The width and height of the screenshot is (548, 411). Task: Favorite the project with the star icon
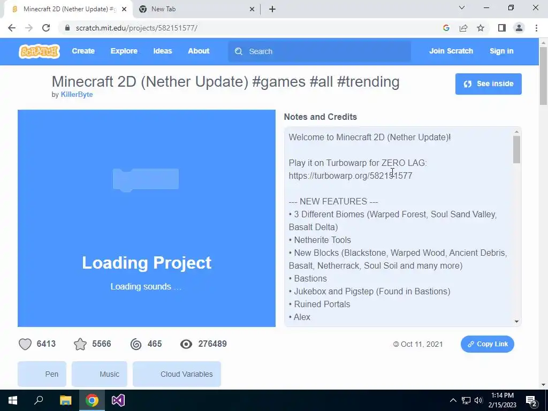click(x=80, y=344)
